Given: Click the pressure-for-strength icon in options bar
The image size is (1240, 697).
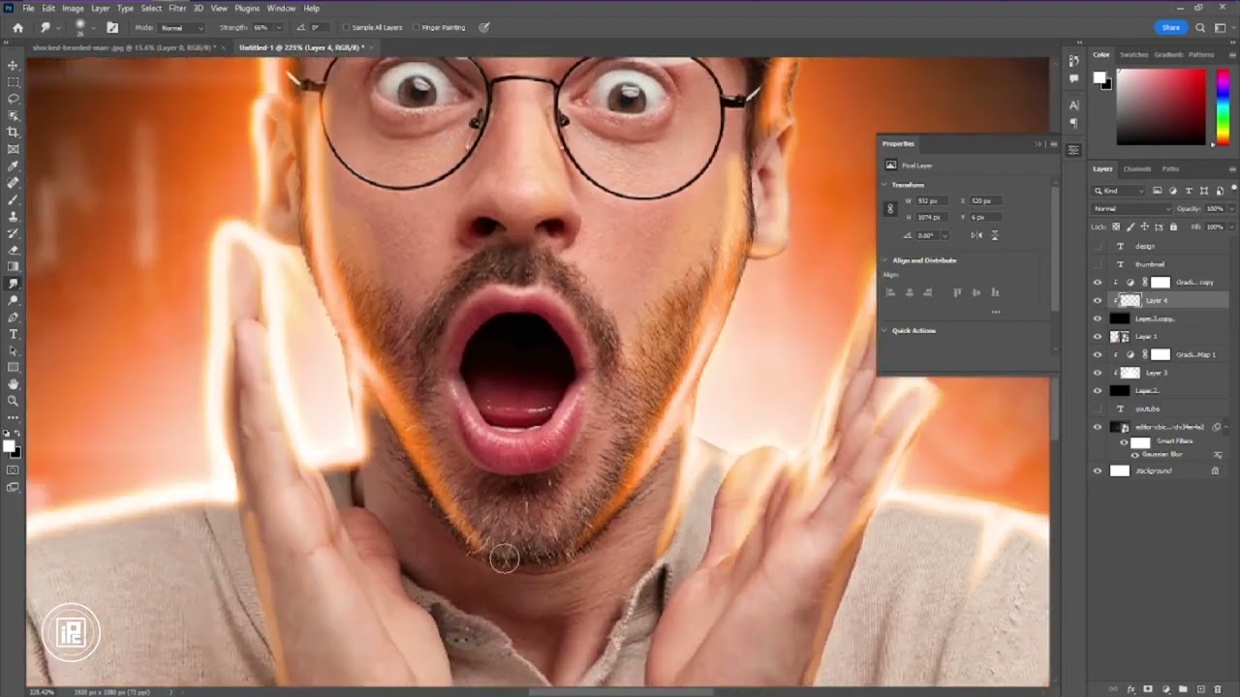Looking at the screenshot, I should pos(484,27).
